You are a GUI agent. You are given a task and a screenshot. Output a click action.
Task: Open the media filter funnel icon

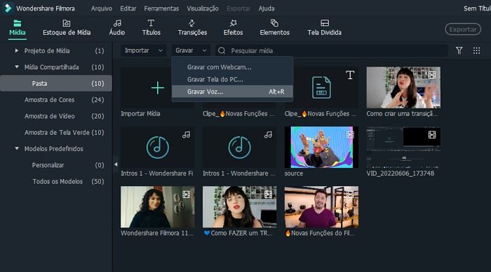[x=459, y=50]
